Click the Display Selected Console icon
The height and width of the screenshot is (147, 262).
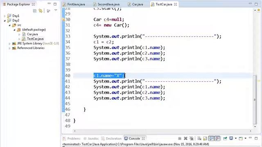(231, 138)
